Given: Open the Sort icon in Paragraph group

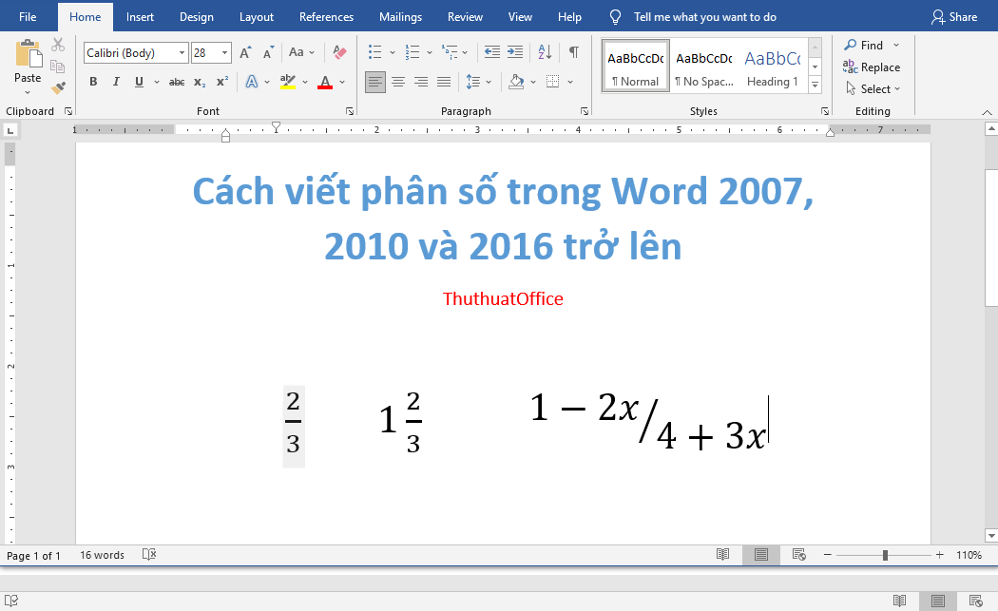Looking at the screenshot, I should pyautogui.click(x=544, y=53).
